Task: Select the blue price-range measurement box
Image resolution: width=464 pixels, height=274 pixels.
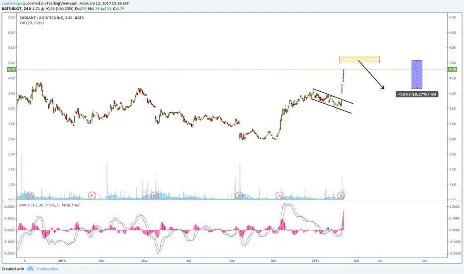Action: [x=417, y=75]
